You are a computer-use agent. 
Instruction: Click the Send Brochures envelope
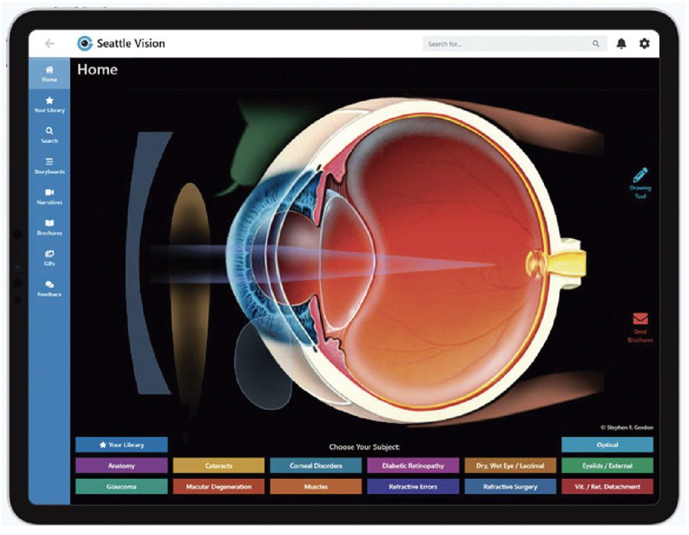click(x=640, y=319)
